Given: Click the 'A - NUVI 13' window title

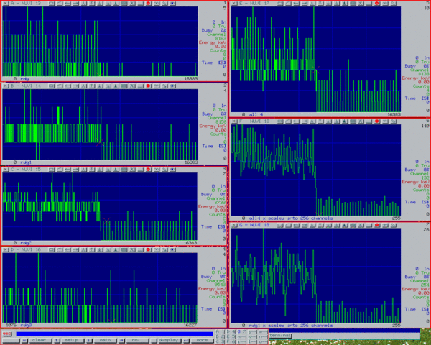Looking at the screenshot, I should (26, 4).
